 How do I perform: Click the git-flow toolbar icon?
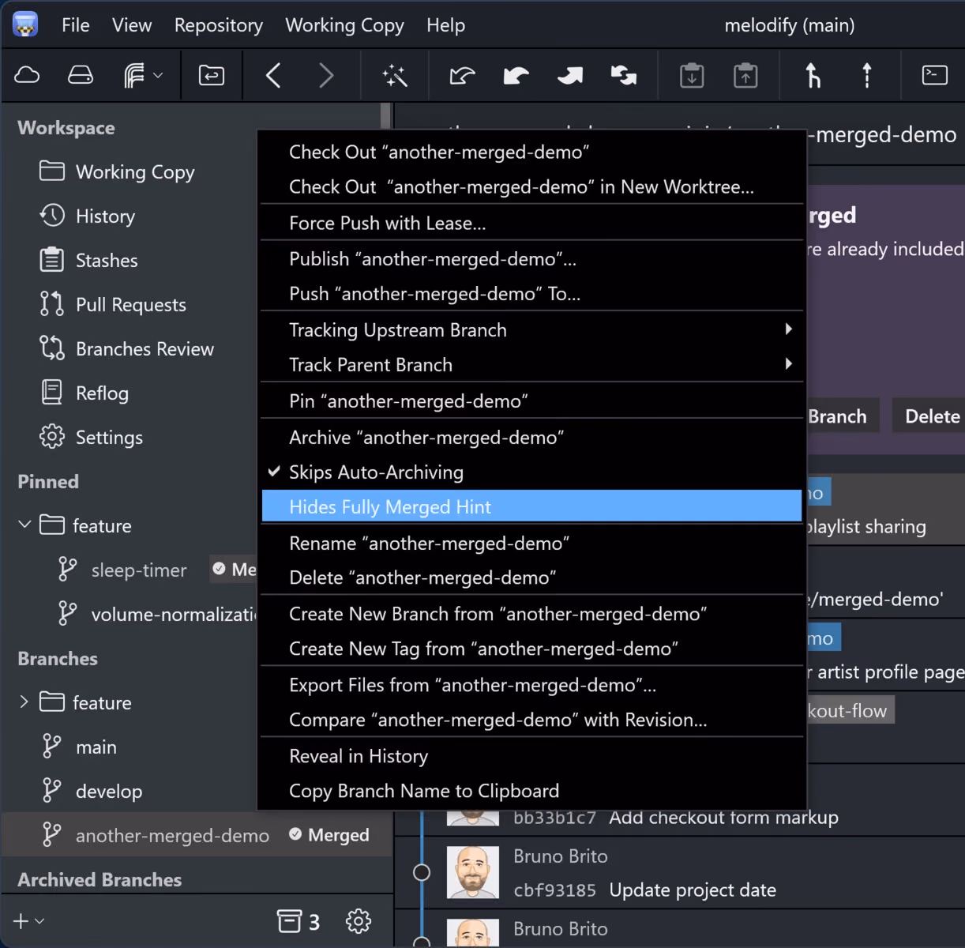(134, 76)
